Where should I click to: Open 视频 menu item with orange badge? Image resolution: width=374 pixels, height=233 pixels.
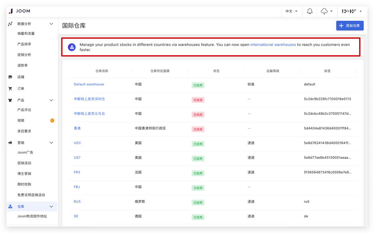click(21, 120)
